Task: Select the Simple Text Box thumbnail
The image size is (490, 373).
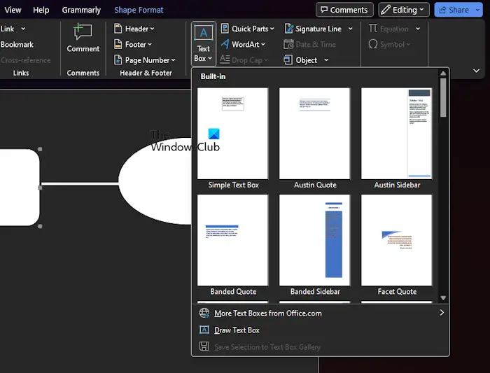Action: (x=233, y=134)
